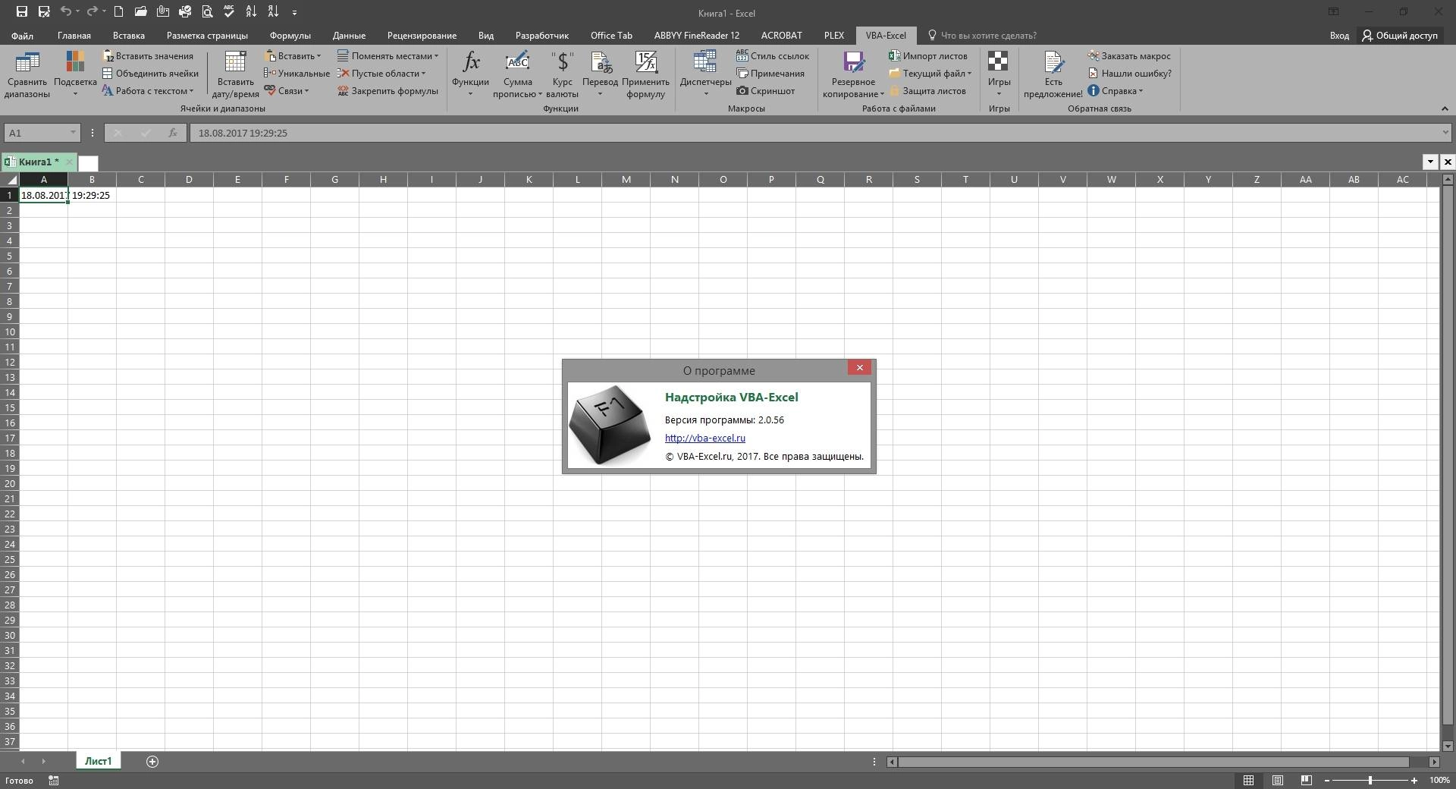Click the Save icon in quick access toolbar

pyautogui.click(x=21, y=11)
